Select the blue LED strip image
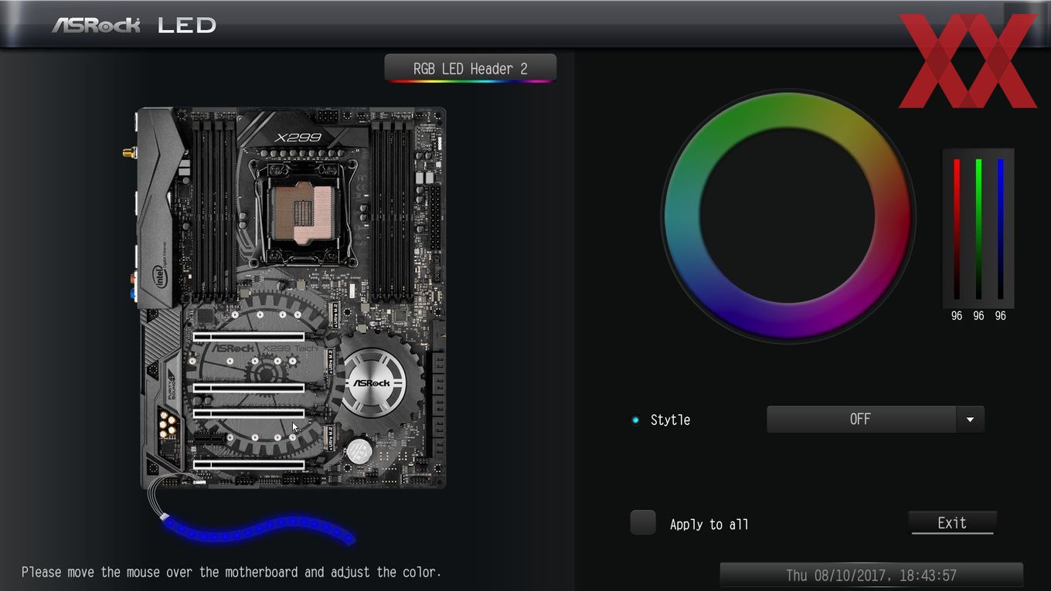 259,530
